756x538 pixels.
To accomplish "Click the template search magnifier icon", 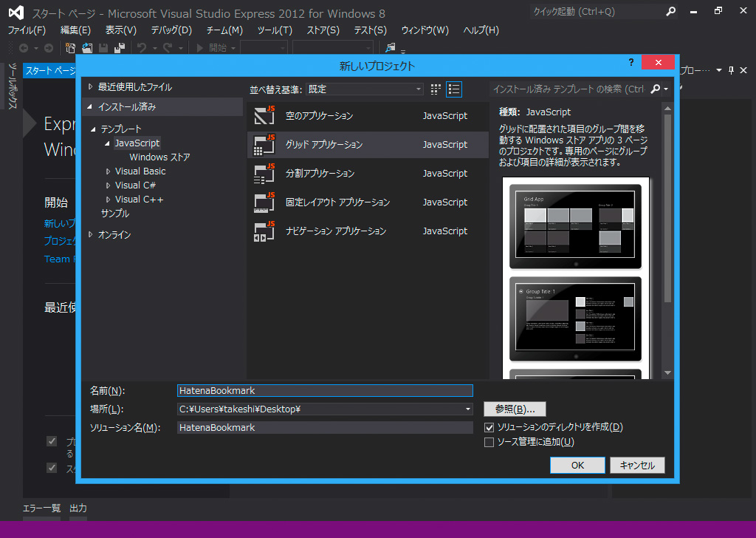I will [x=656, y=89].
